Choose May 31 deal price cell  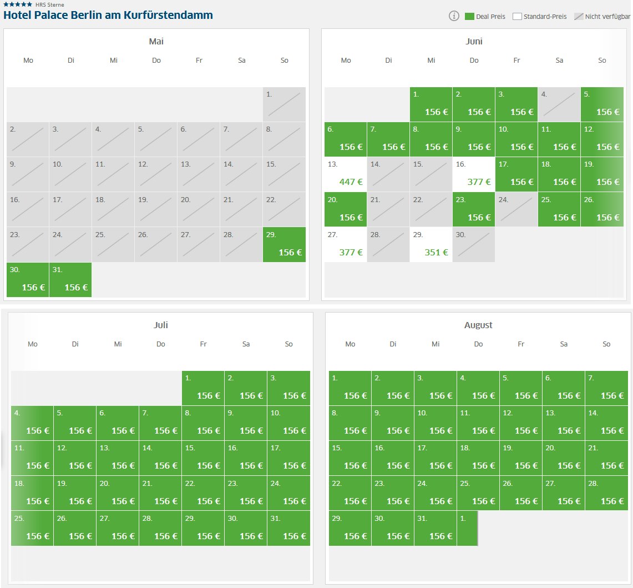pyautogui.click(x=70, y=279)
